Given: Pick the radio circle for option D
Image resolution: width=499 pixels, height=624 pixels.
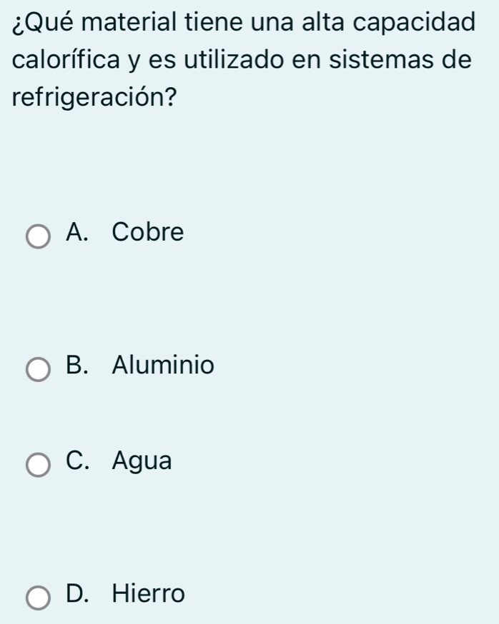Looking at the screenshot, I should [38, 597].
